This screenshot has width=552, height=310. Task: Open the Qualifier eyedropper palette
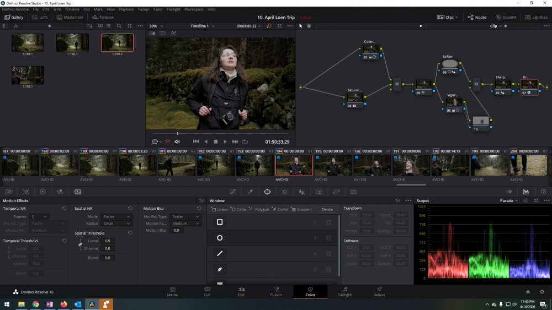pos(250,192)
